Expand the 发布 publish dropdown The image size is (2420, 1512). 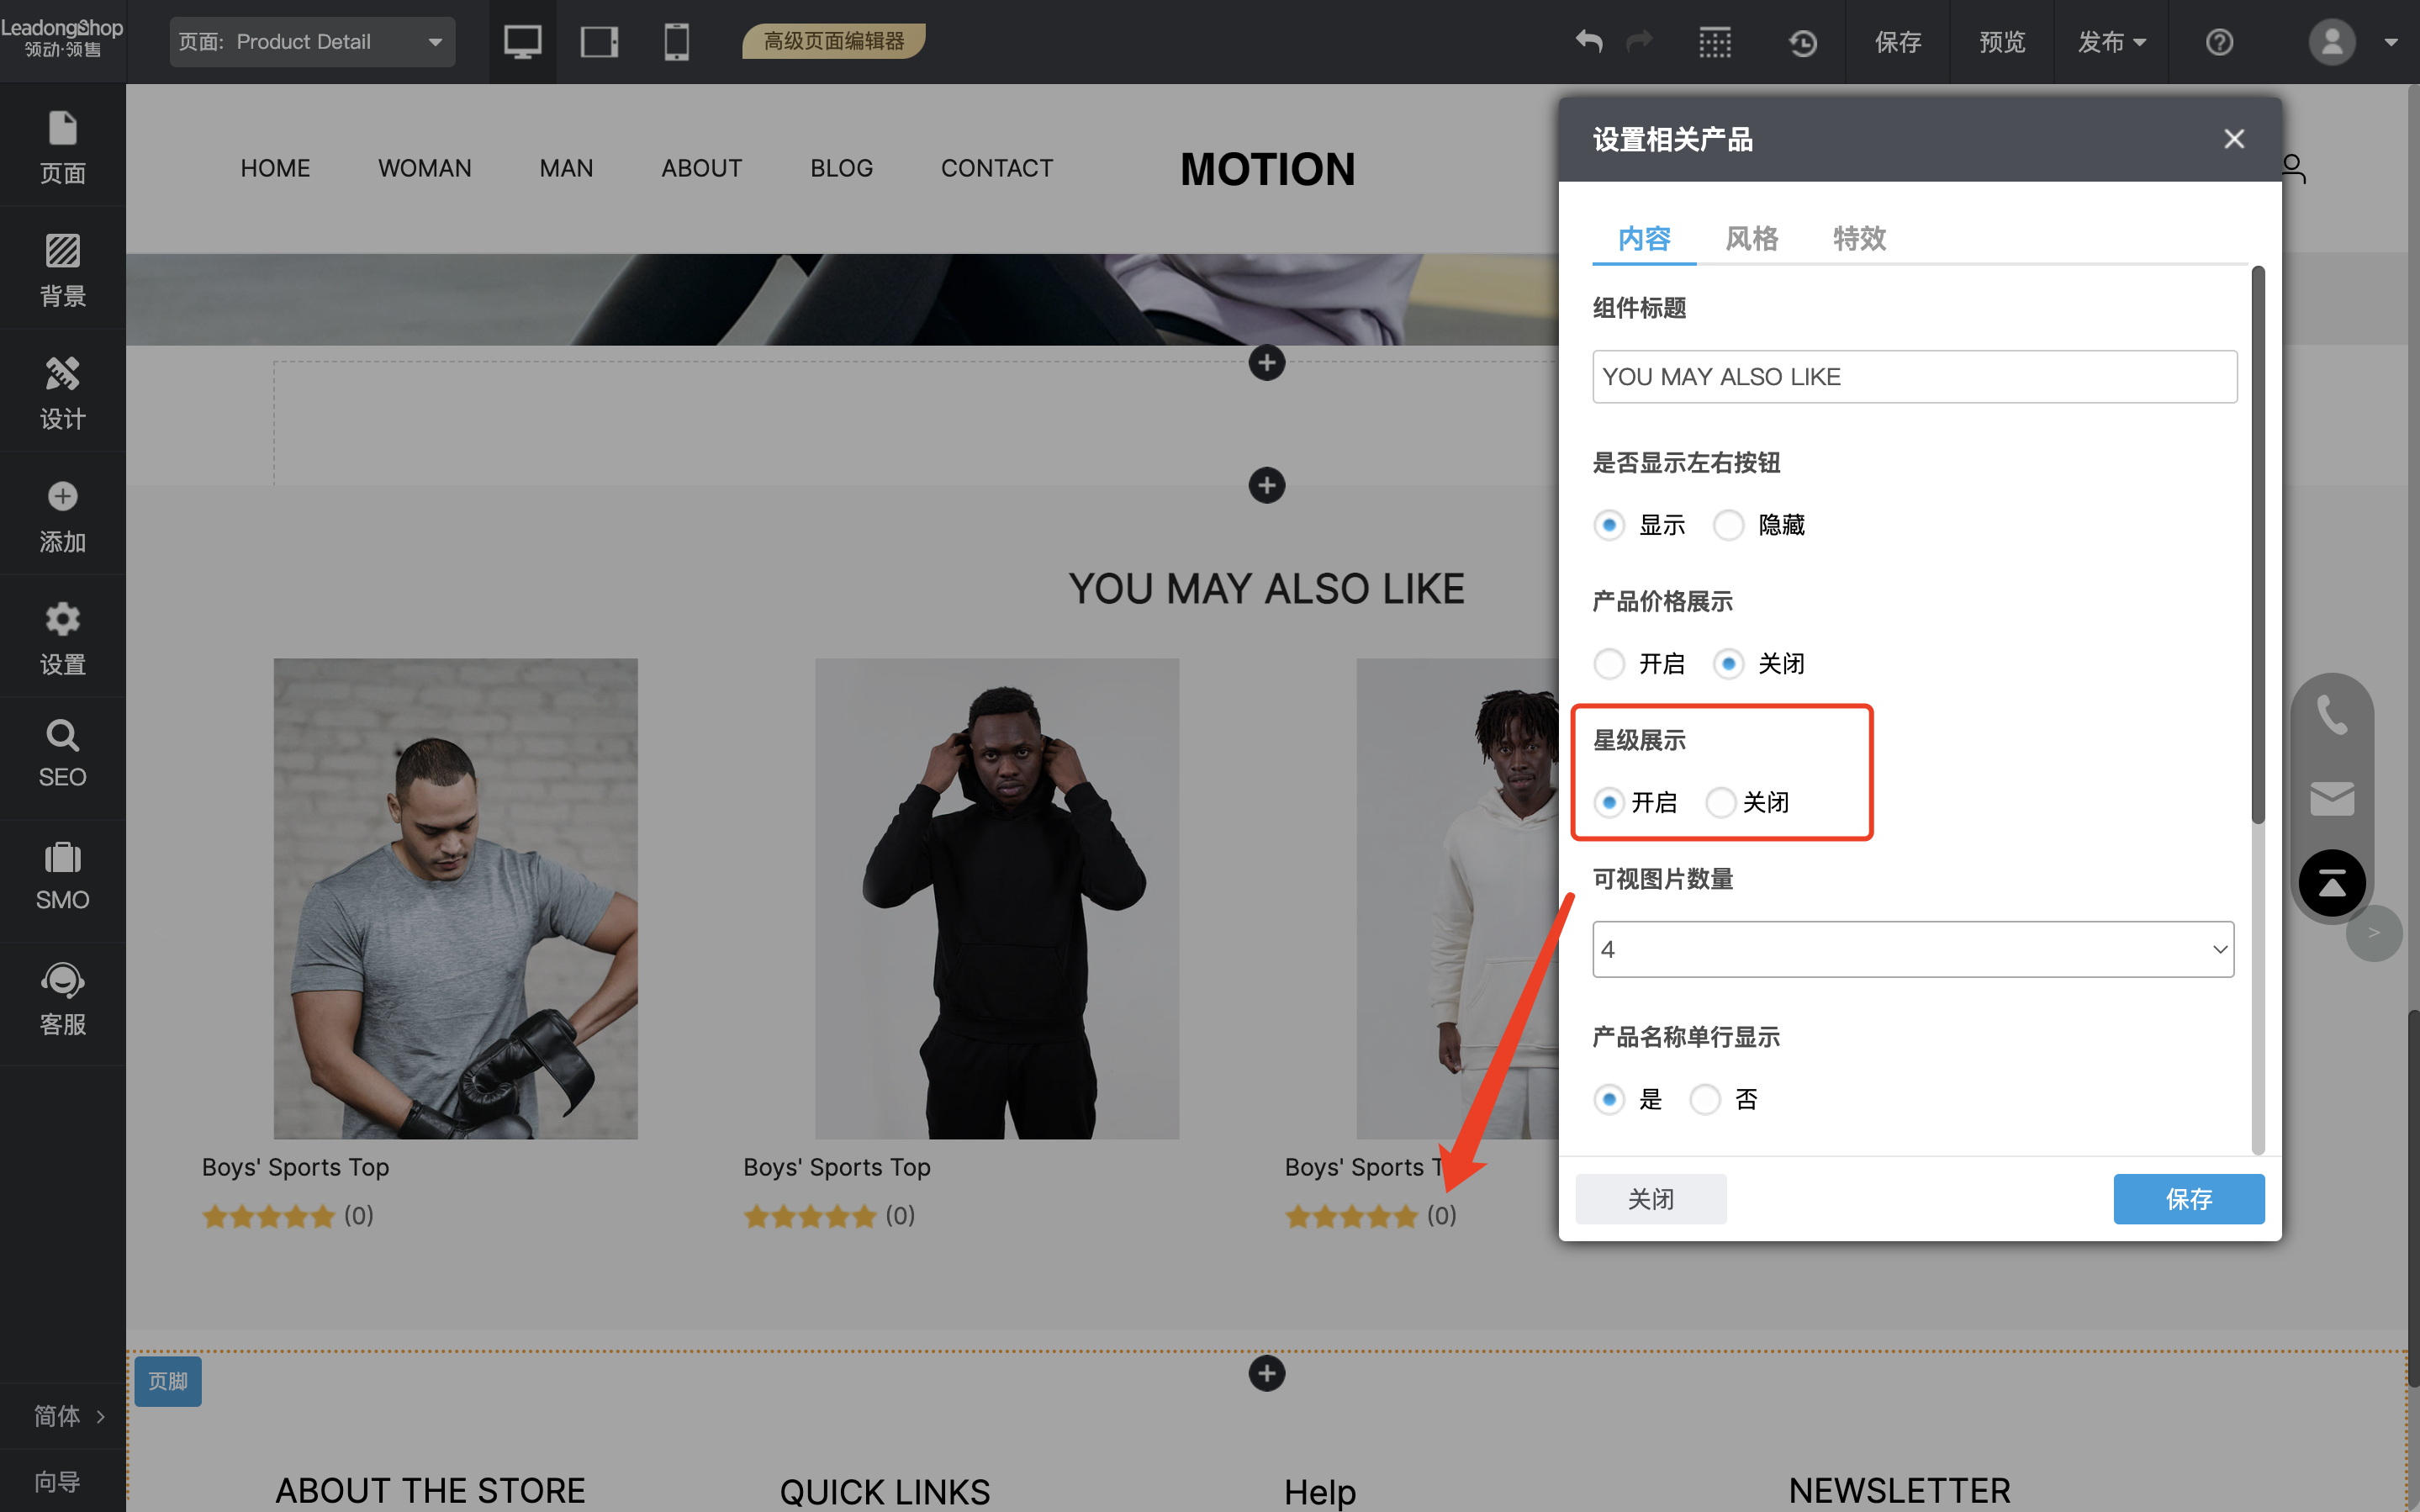click(2112, 42)
